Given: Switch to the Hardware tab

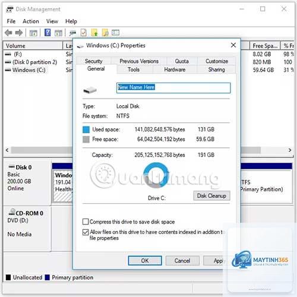Looking at the screenshot, I should (x=175, y=69).
